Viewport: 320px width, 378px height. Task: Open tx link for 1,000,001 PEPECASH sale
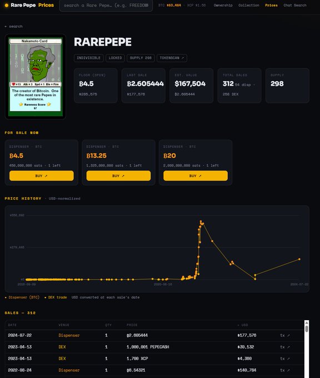285,347
